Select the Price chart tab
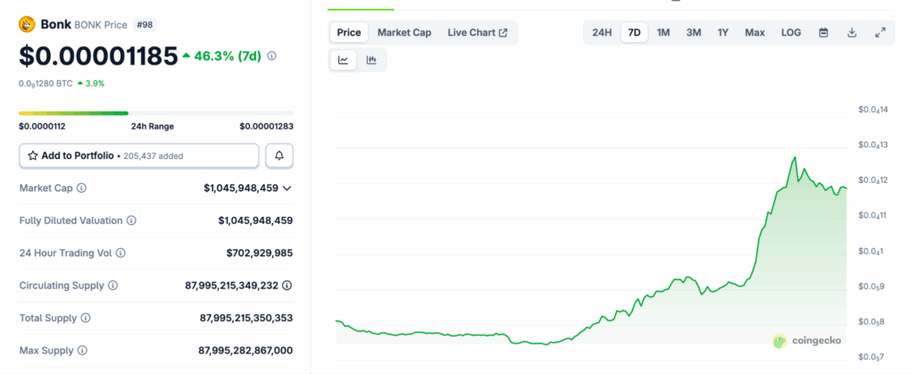914x374 pixels. tap(349, 33)
